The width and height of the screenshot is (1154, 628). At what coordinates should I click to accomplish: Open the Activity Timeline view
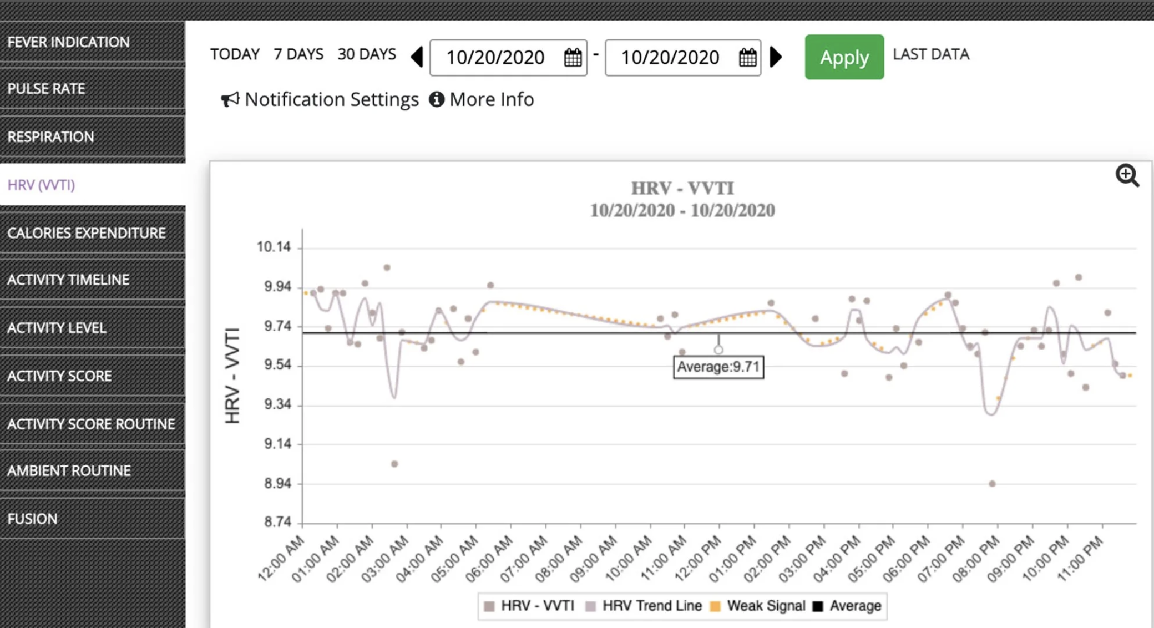[x=69, y=280]
